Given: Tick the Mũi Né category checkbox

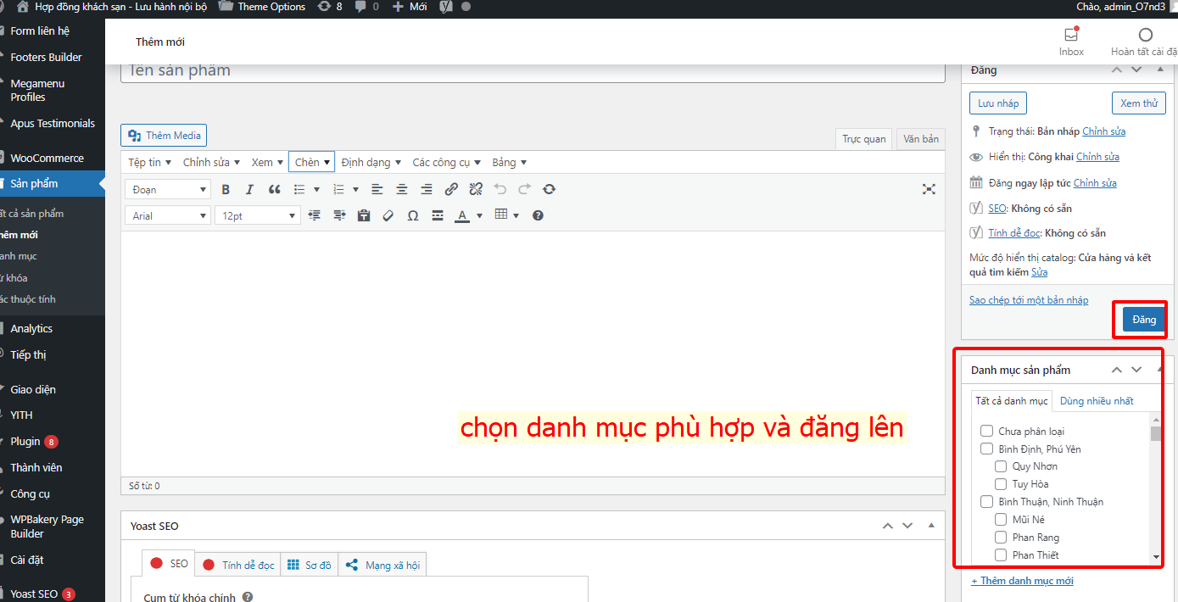Looking at the screenshot, I should click(x=1001, y=520).
